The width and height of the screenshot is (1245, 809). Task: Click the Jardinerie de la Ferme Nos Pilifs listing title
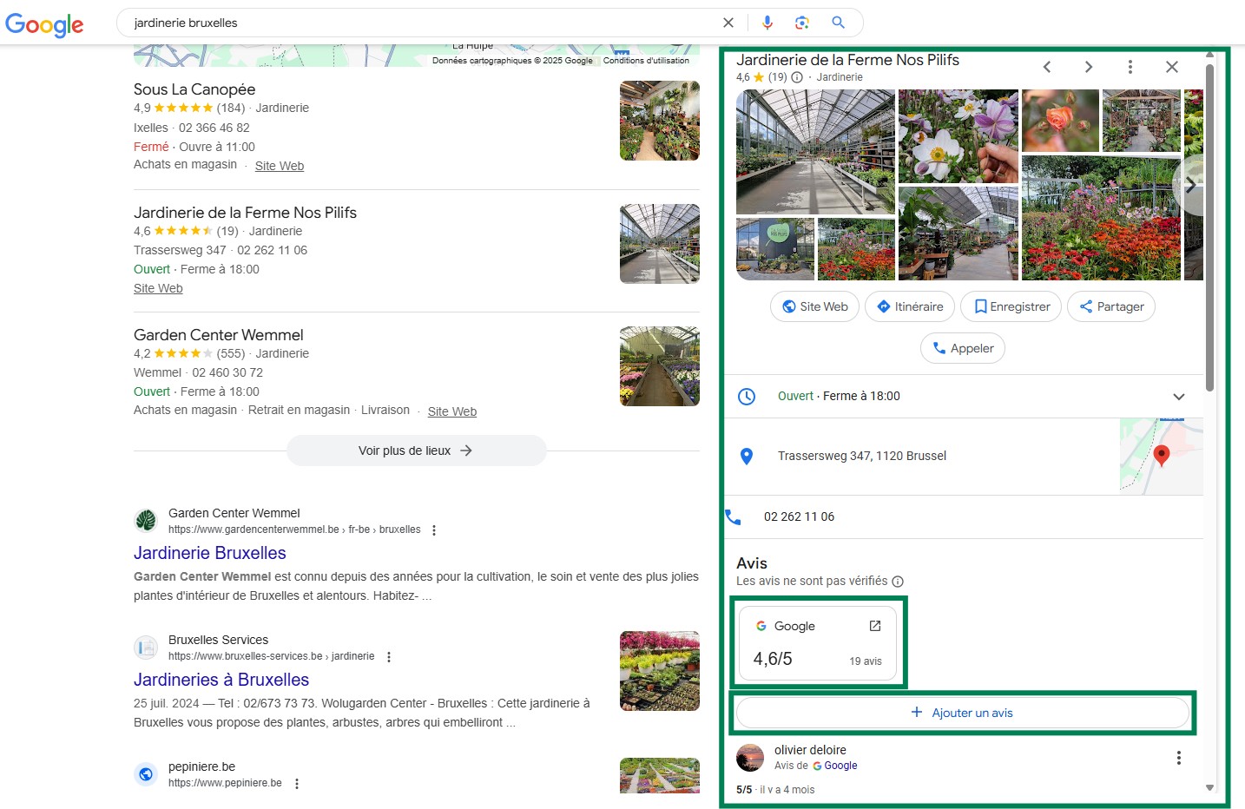click(245, 213)
